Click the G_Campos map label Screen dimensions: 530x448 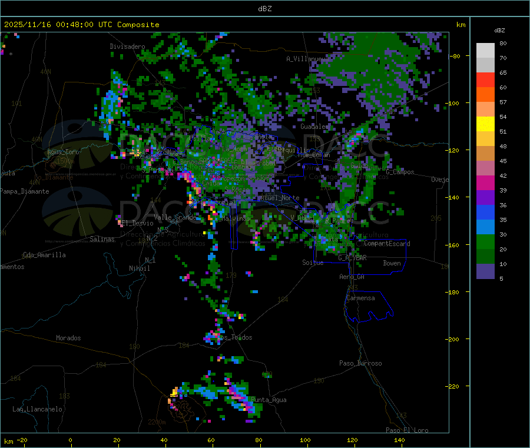click(400, 172)
